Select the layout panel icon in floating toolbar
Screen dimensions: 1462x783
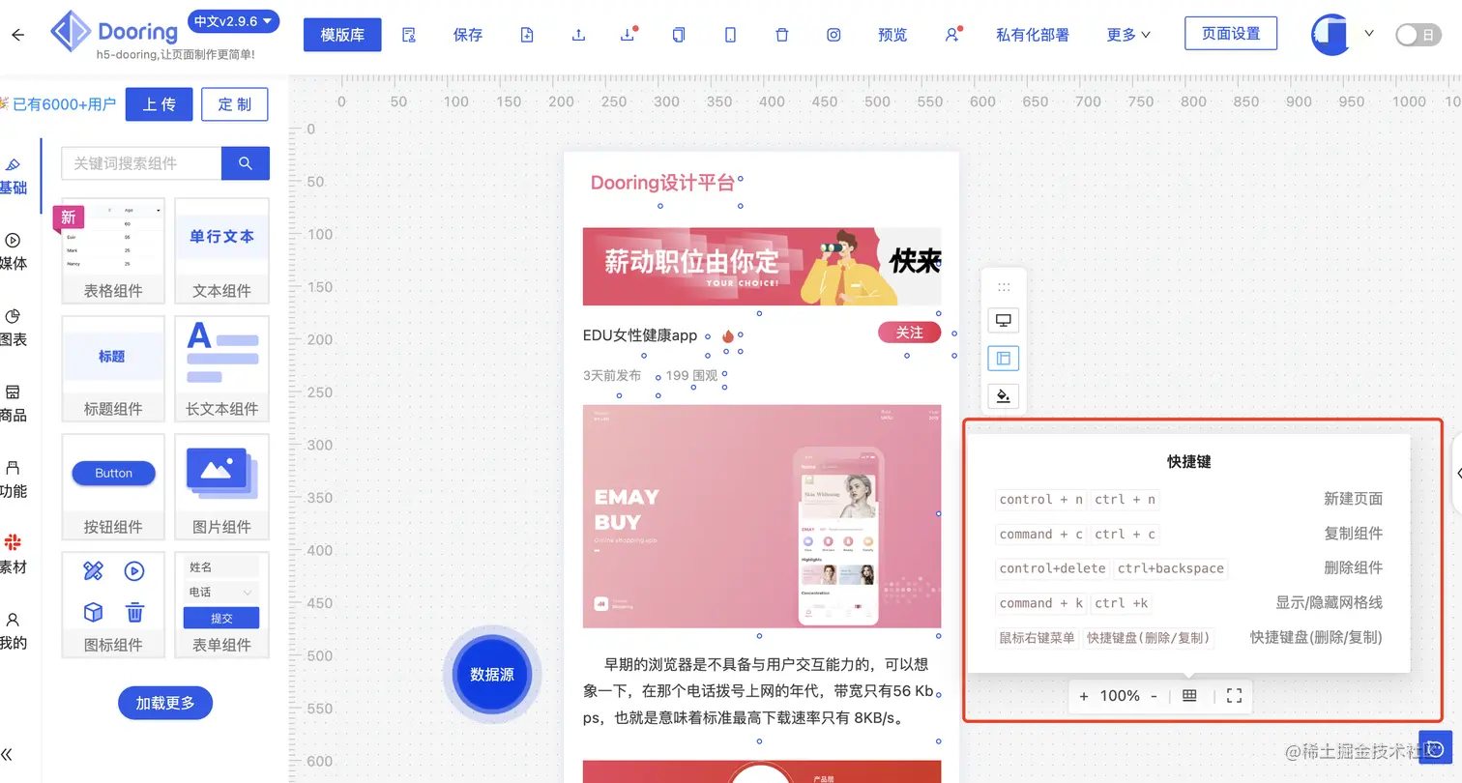pos(1004,359)
